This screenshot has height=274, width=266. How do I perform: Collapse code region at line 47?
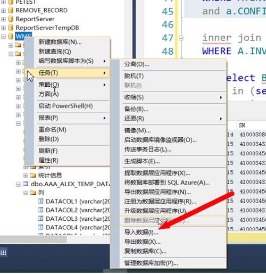(181, 38)
